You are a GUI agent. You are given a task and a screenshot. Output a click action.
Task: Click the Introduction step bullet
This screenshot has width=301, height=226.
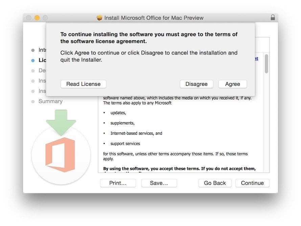33,50
